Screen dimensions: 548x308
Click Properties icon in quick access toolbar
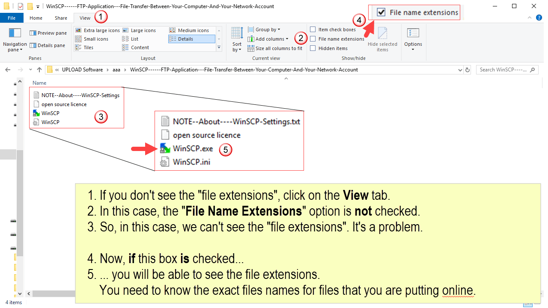(20, 6)
